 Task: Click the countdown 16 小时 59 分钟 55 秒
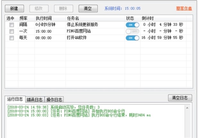tap(162, 38)
